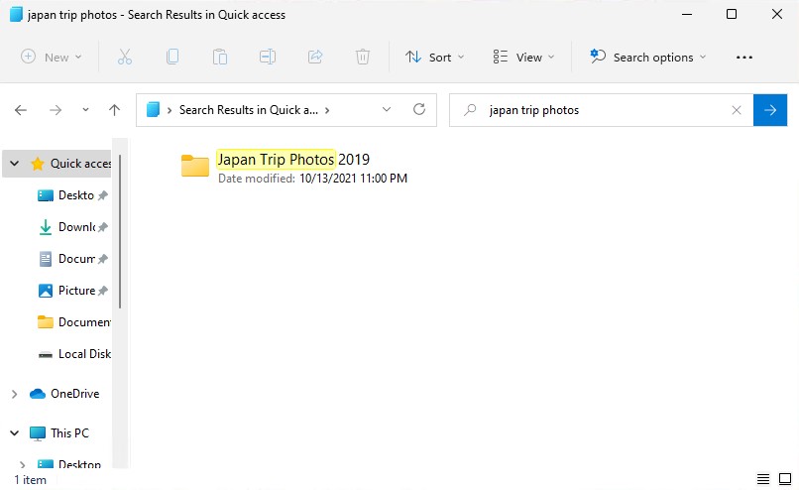This screenshot has width=799, height=490.
Task: Click the breadcrumb chevron after Search Results
Action: [327, 110]
